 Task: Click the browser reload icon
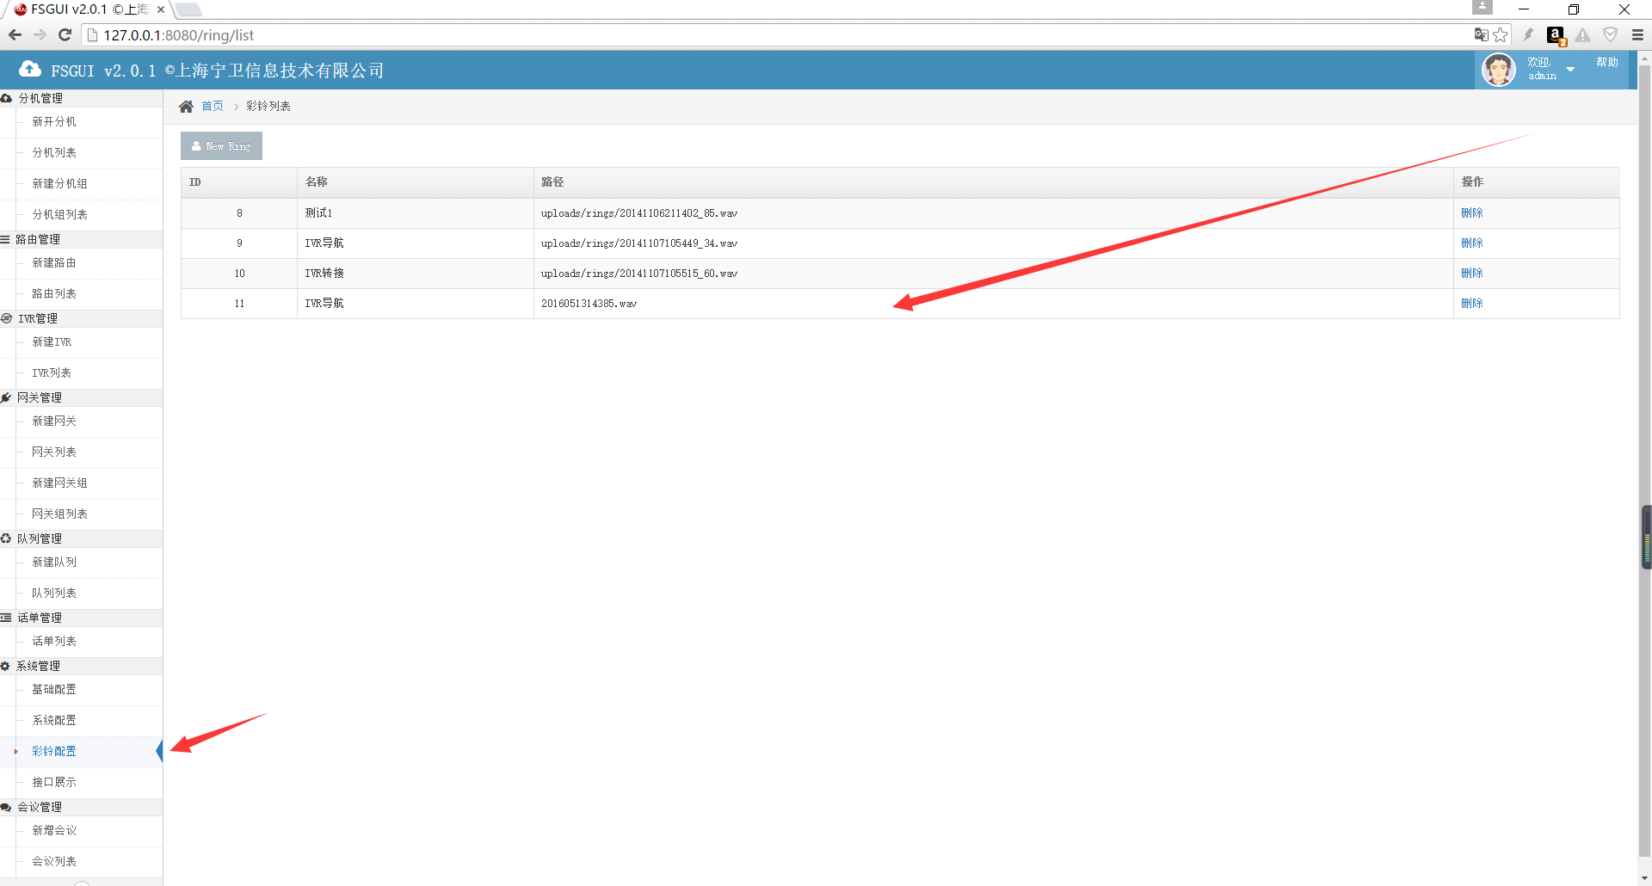[x=65, y=35]
